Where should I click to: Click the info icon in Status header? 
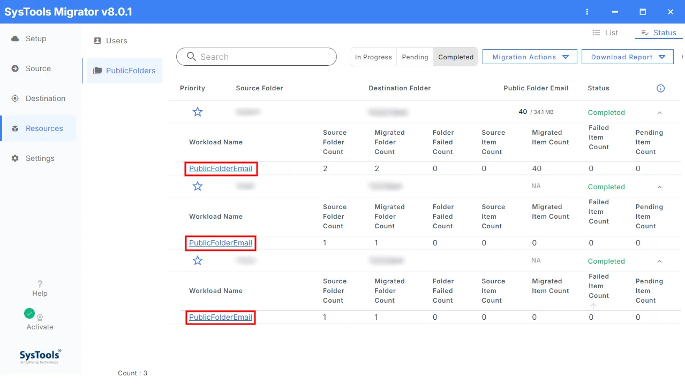pyautogui.click(x=660, y=88)
